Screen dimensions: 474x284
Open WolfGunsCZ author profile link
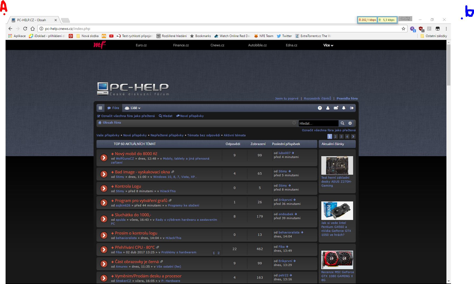[x=125, y=159]
